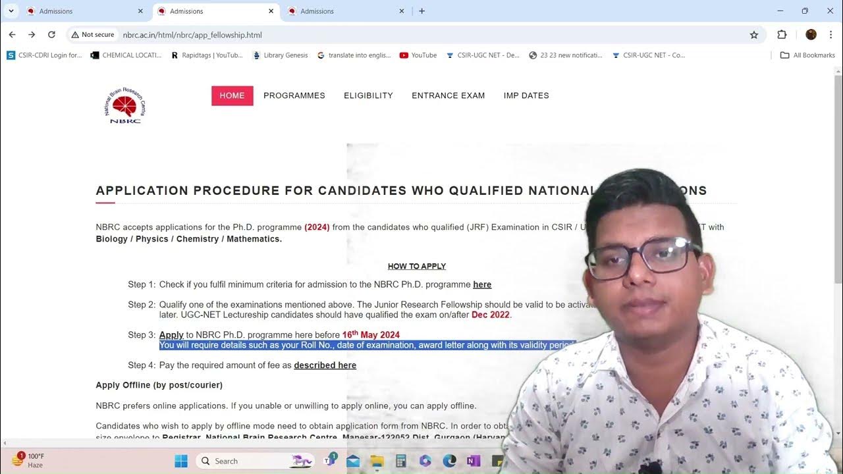Follow the "described here" fee link
Screen dimensions: 843x474
point(325,365)
